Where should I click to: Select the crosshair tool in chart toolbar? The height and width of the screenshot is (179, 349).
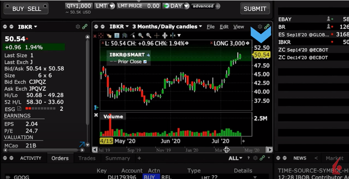pyautogui.click(x=156, y=35)
